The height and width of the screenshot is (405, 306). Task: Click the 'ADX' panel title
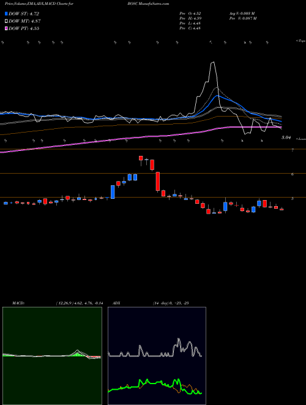click(x=116, y=303)
